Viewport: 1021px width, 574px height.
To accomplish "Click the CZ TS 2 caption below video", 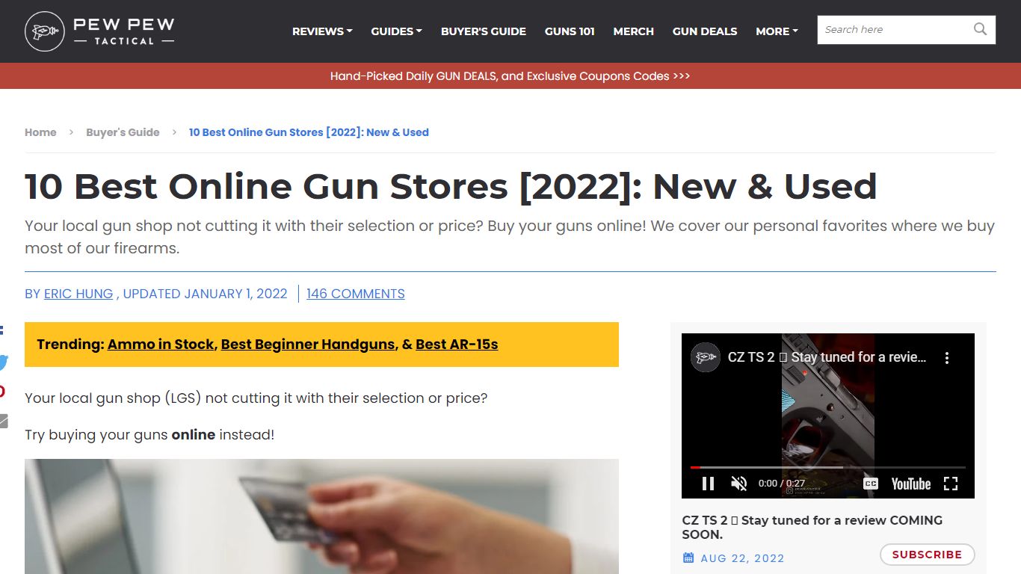I will coord(812,527).
